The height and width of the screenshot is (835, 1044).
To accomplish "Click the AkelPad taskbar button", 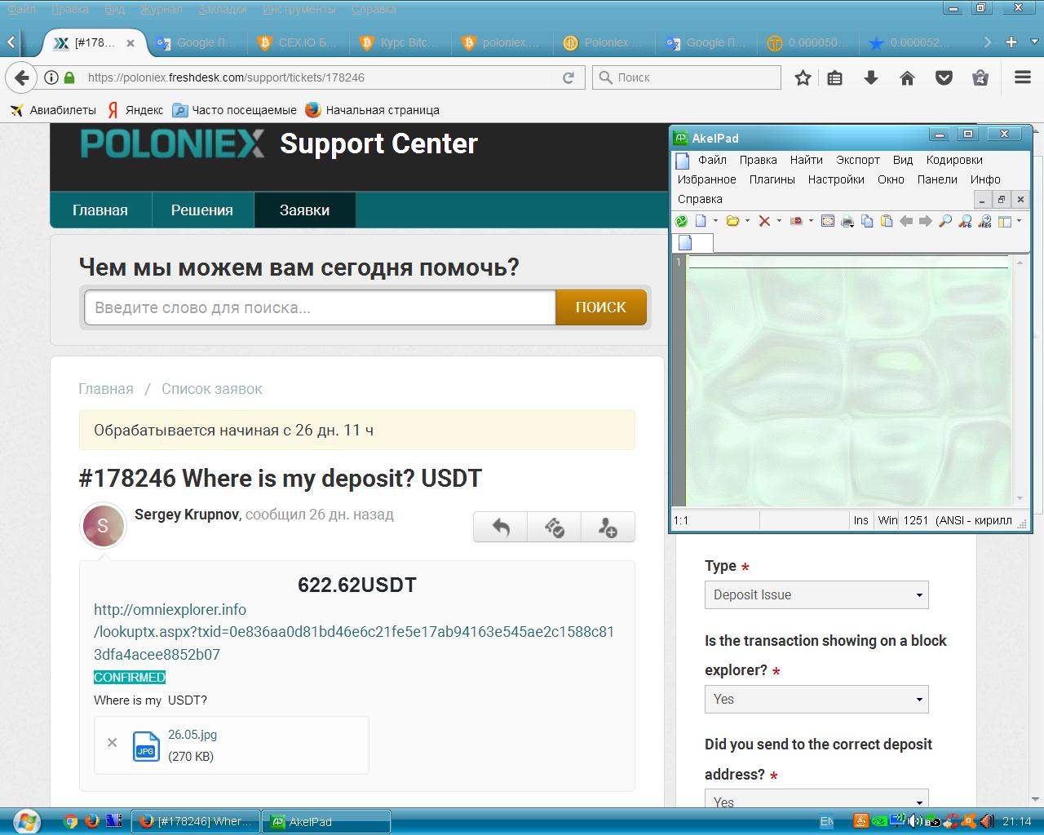I will [x=326, y=821].
